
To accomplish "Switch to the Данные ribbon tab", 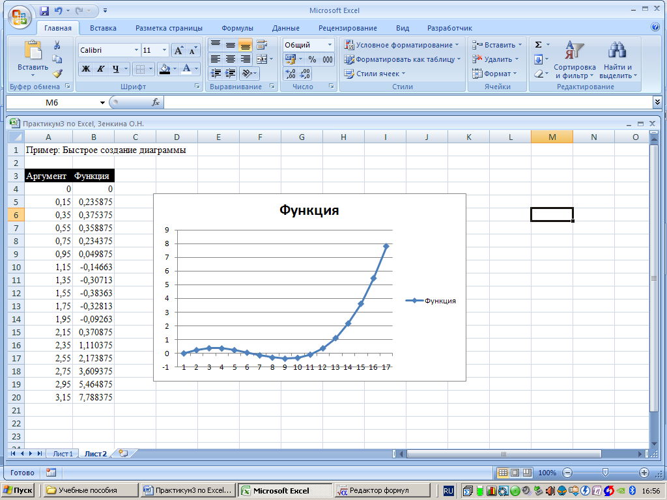I will 286,28.
